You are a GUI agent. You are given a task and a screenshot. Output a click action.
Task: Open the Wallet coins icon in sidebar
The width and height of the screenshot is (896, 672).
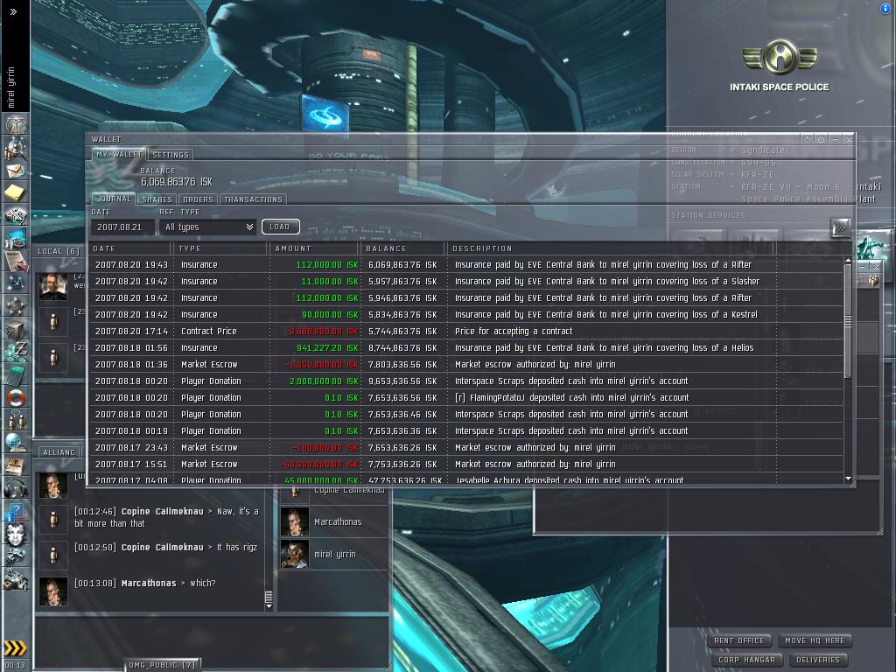[x=16, y=351]
